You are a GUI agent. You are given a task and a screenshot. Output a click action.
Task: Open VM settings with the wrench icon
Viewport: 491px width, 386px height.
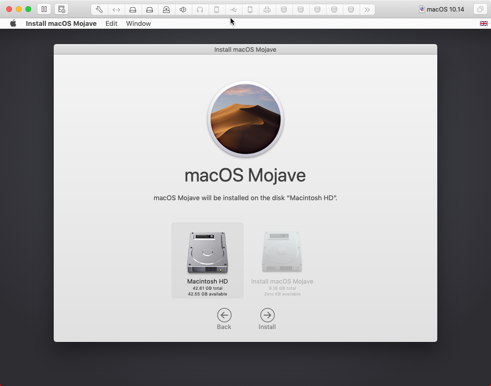[x=99, y=9]
